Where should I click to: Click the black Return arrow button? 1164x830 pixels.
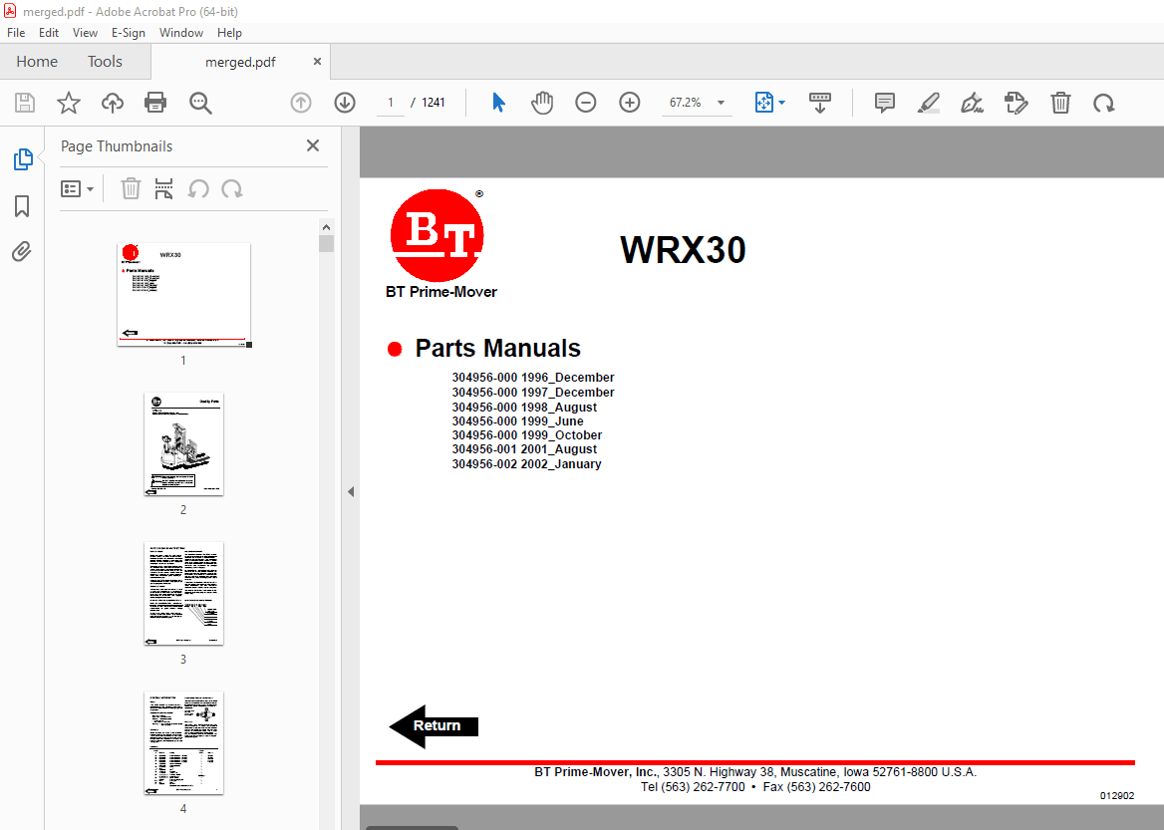click(434, 726)
